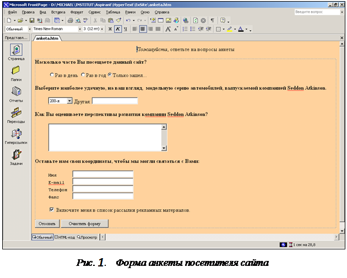Click inside the large comments text area
This screenshot has width=347, height=278.
pyautogui.click(x=105, y=138)
